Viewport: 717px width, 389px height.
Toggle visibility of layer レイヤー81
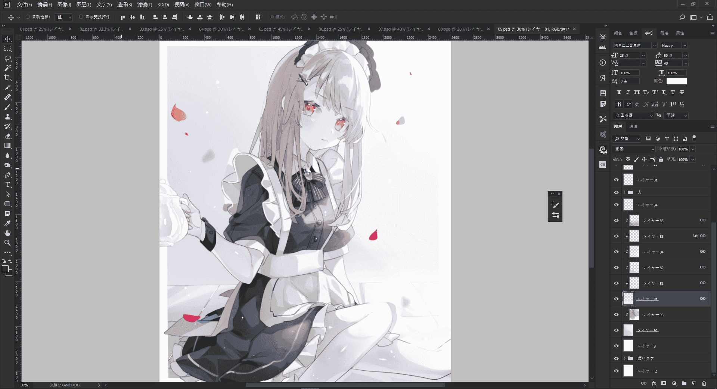tap(616, 299)
